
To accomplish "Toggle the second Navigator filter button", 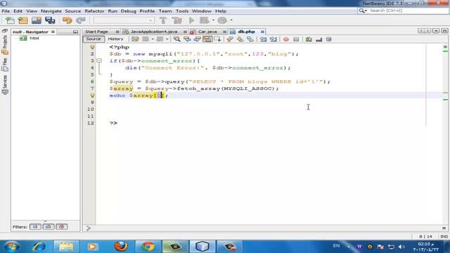I will point(49,226).
